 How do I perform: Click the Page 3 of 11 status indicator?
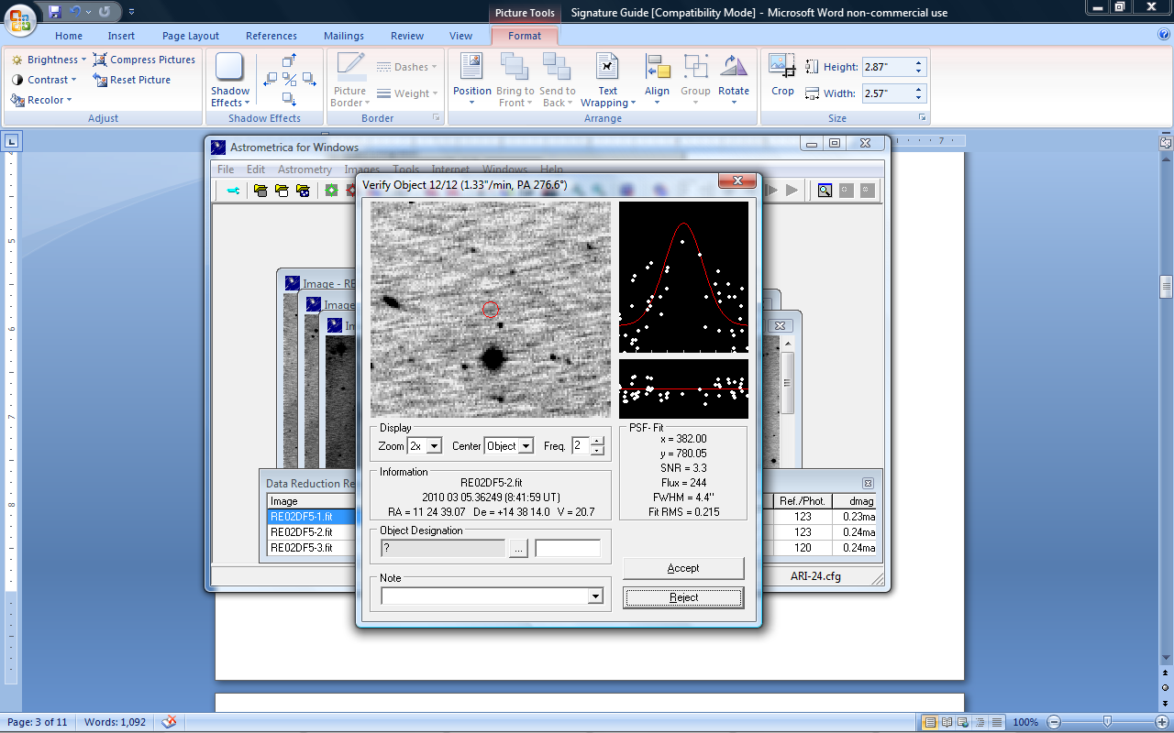pyautogui.click(x=38, y=722)
